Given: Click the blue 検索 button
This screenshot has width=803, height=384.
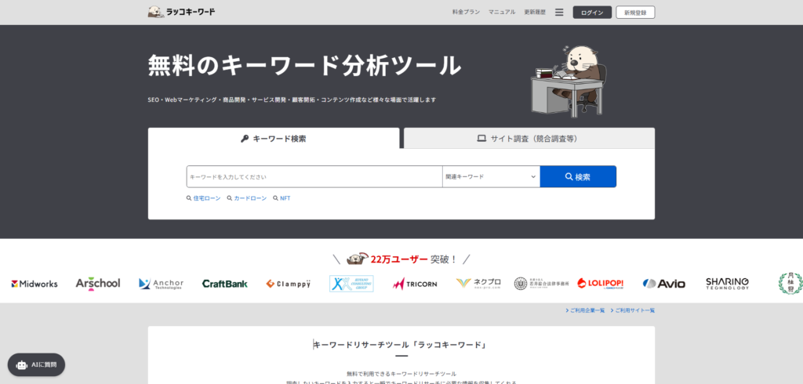Looking at the screenshot, I should click(578, 176).
